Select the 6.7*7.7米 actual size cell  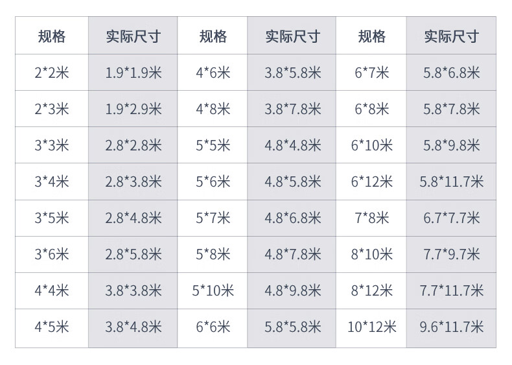click(x=452, y=218)
